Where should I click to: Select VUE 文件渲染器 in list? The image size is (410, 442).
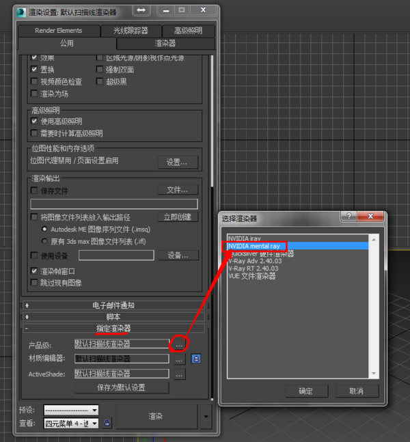[x=298, y=276]
